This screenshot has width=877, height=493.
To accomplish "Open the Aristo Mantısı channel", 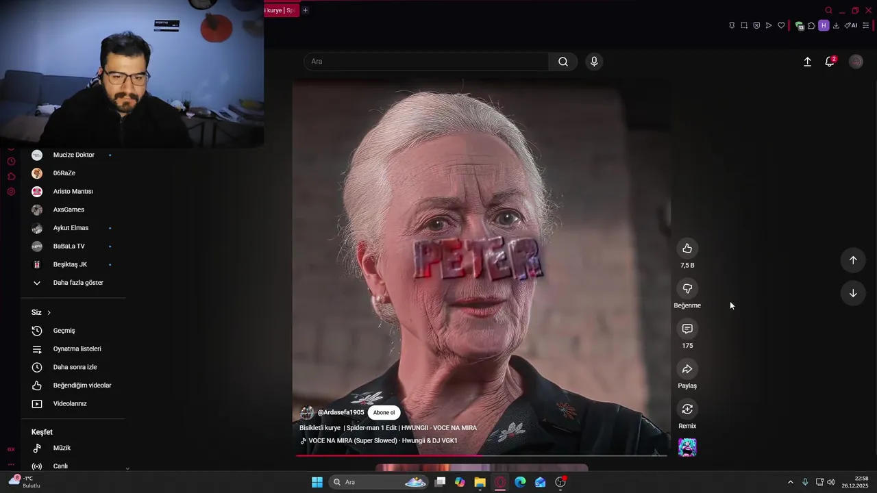I will click(x=73, y=192).
